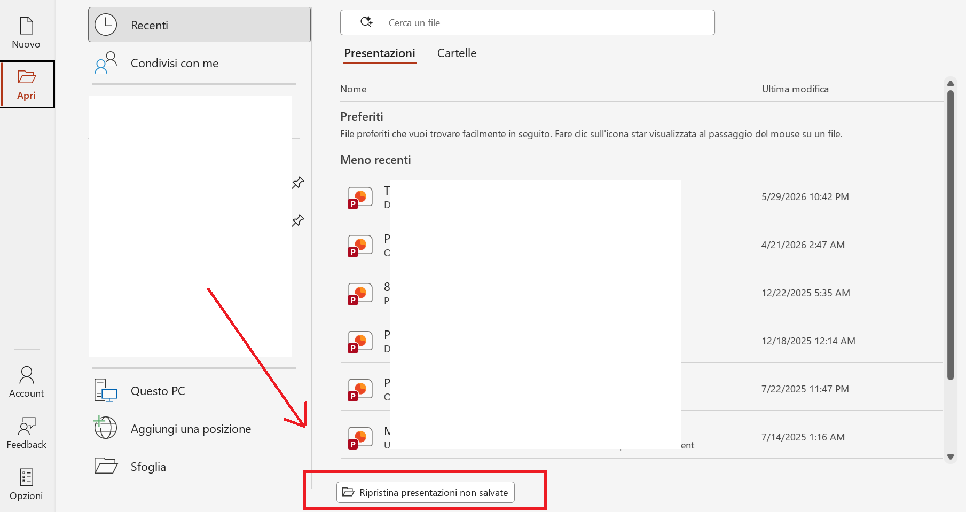Open PowerPoint file dated 5/29/2026 10:42 PM

click(x=641, y=197)
